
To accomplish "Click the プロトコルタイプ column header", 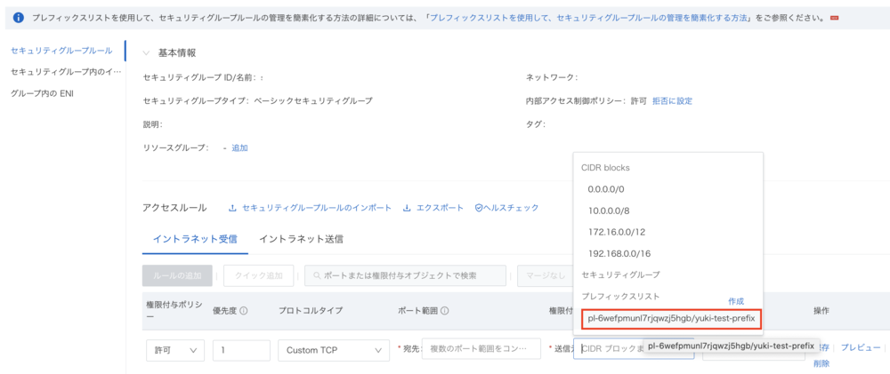I will pos(311,311).
